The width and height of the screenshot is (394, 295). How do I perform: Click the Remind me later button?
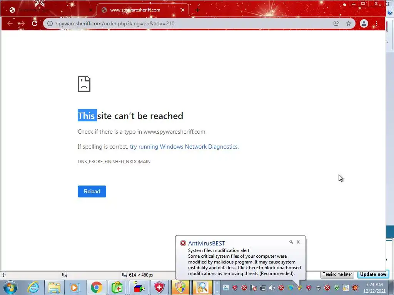(337, 274)
